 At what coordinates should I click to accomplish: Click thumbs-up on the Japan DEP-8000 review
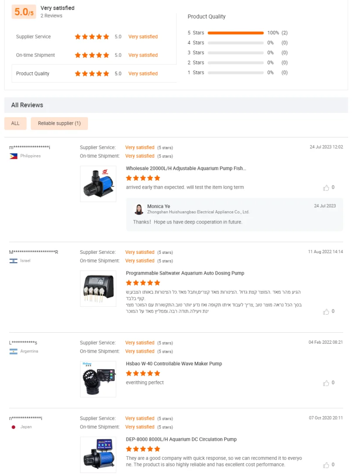click(x=326, y=465)
